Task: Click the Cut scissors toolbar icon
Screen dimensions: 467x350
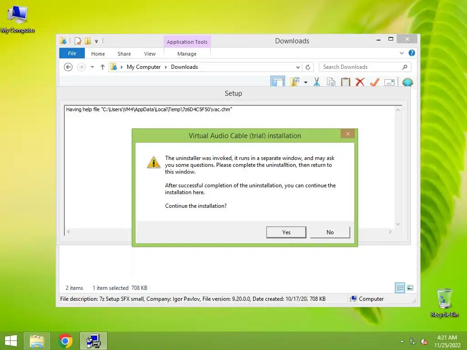Action: tap(317, 82)
